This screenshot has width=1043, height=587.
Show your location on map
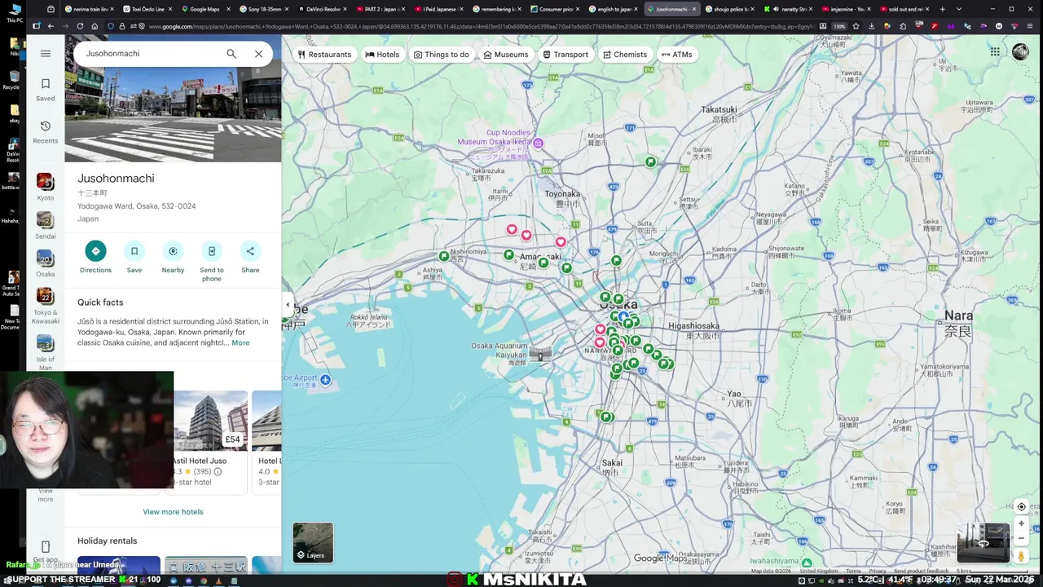point(1021,507)
